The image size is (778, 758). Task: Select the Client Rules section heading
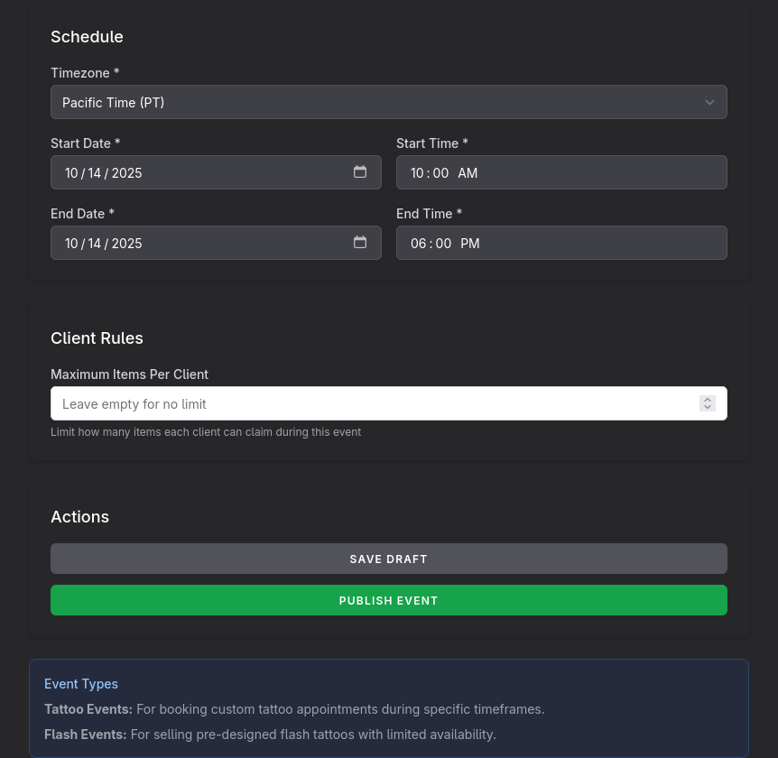pos(97,337)
